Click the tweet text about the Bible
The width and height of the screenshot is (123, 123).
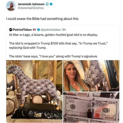point(42,19)
